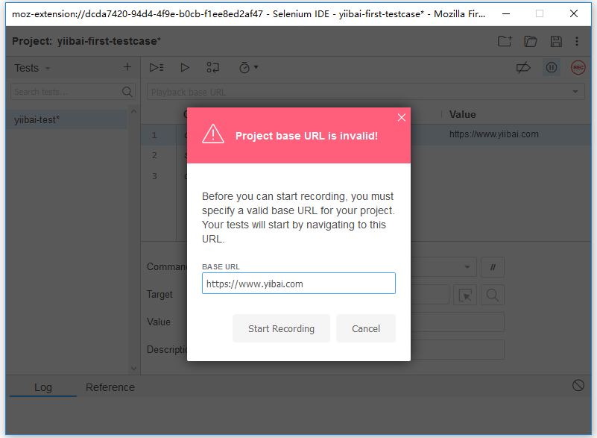
Task: Click the Start Recording button
Action: (x=281, y=328)
